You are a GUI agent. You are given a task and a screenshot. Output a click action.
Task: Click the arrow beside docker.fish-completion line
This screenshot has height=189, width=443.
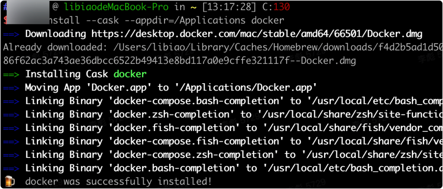[11, 128]
